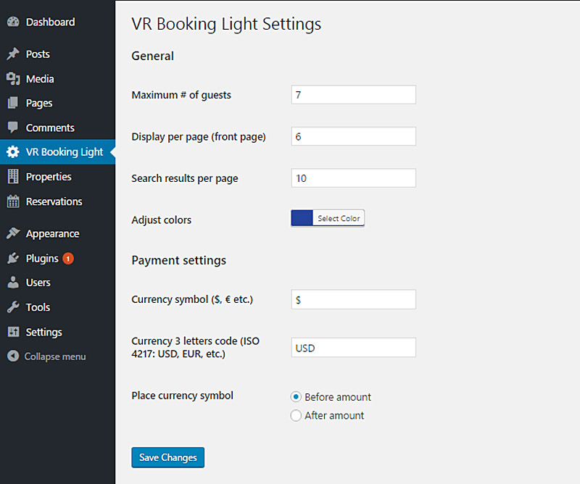Click the VR Booking Light gear icon
The image size is (580, 484).
(13, 152)
